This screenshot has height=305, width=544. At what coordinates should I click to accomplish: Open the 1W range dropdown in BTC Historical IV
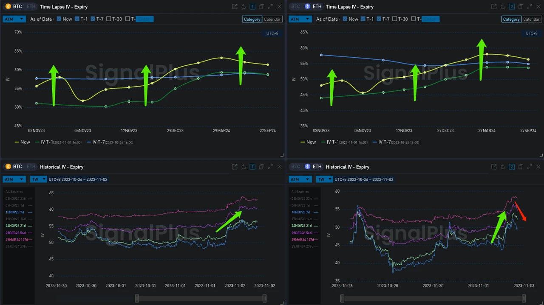pos(38,179)
